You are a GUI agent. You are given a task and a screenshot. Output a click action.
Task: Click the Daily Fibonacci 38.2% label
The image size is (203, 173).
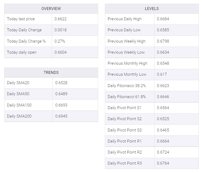[127, 86]
